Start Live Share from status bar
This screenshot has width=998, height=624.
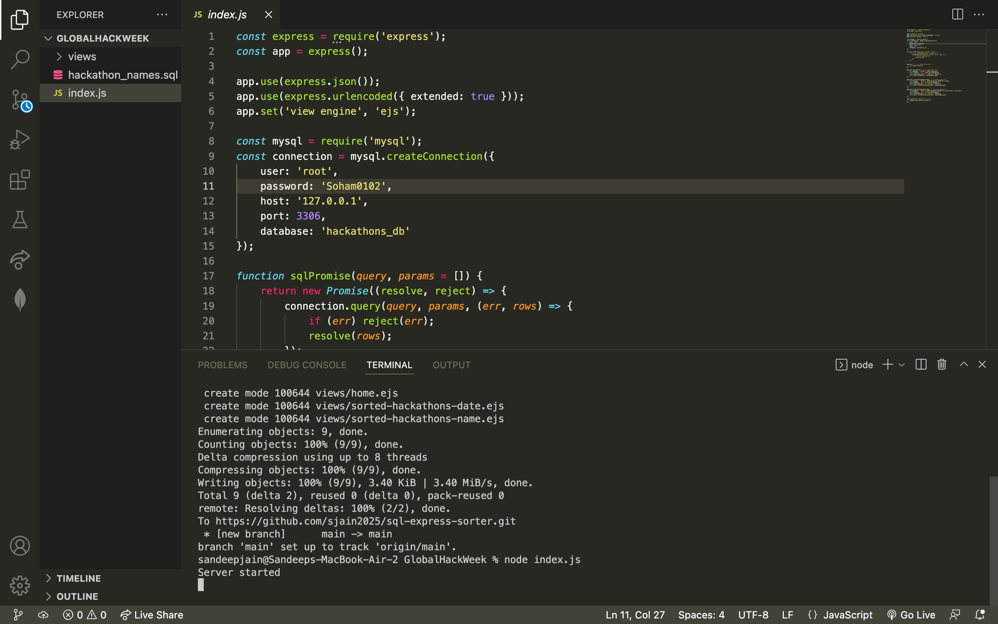pyautogui.click(x=152, y=615)
